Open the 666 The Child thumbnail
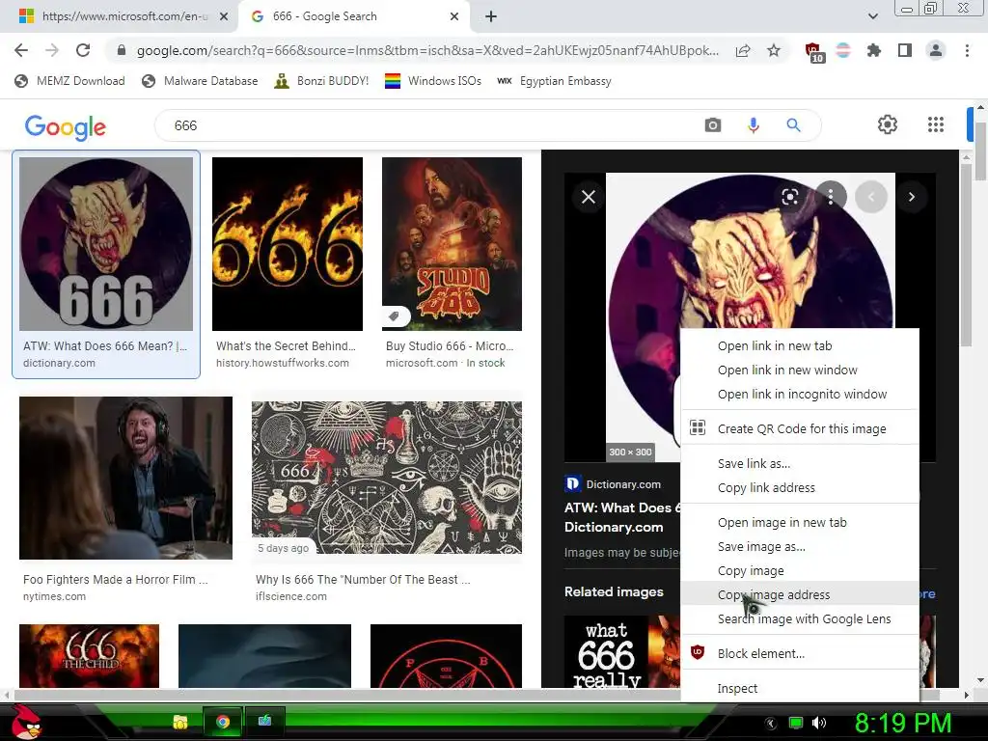Screen dimensions: 988x741 click(x=90, y=656)
